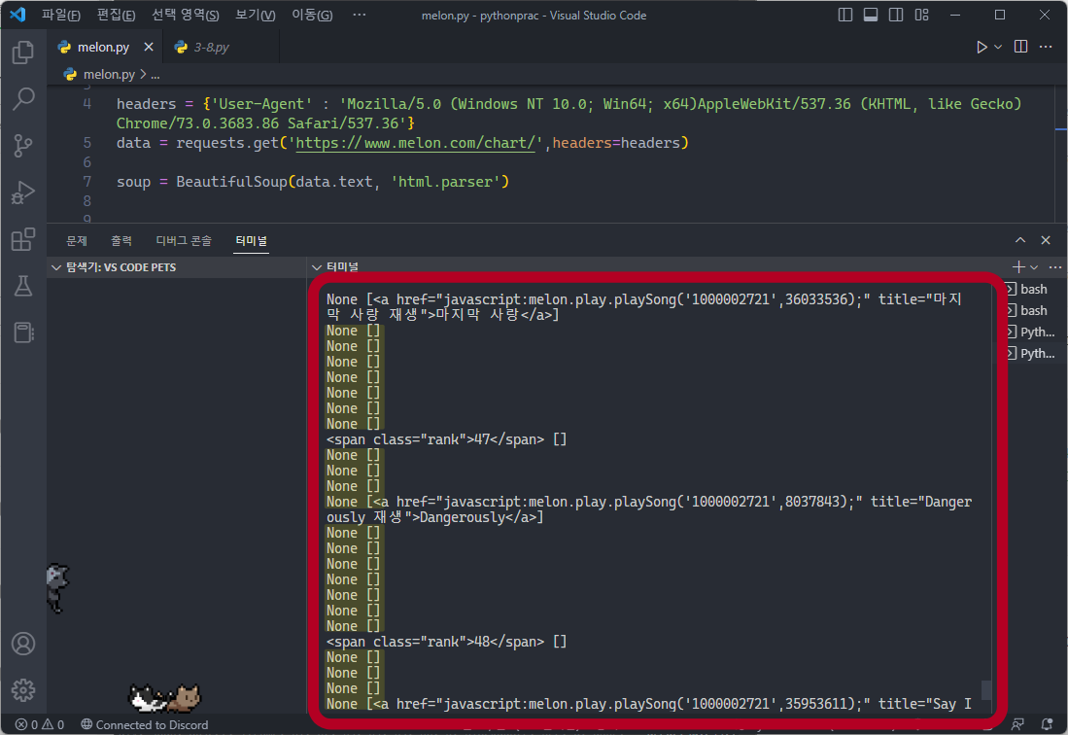The image size is (1068, 735).
Task: Open the editor More Actions ellipsis
Action: pyautogui.click(x=1046, y=47)
